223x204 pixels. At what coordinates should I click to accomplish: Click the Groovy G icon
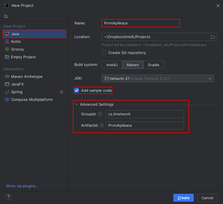(7, 49)
